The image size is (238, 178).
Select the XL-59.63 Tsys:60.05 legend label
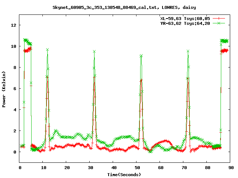point(185,19)
